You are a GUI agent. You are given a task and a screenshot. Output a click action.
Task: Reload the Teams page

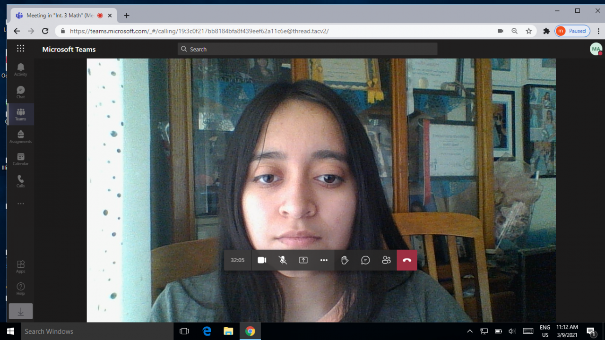pyautogui.click(x=45, y=31)
